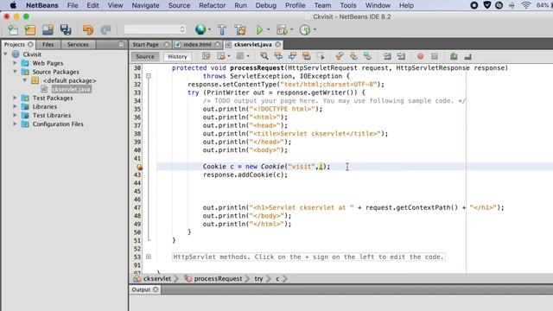The image size is (553, 311).
Task: Click ckservlet in the breadcrumb bar
Action: click(157, 278)
